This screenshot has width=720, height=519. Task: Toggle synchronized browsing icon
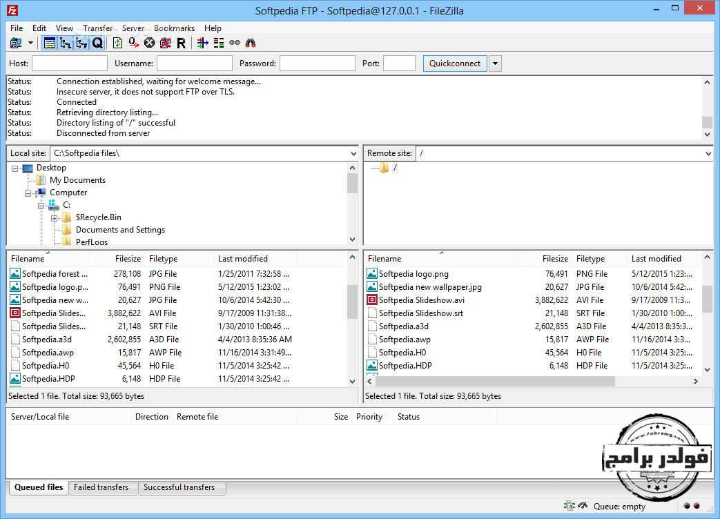point(235,43)
